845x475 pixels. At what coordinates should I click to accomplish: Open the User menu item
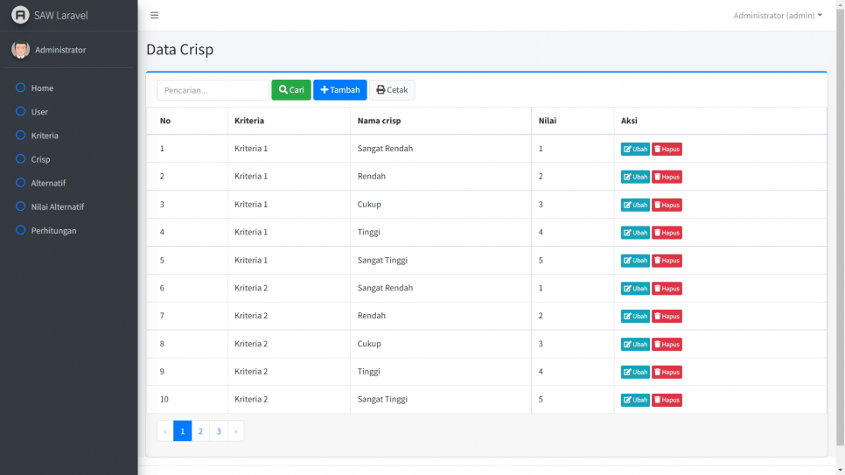point(68,112)
